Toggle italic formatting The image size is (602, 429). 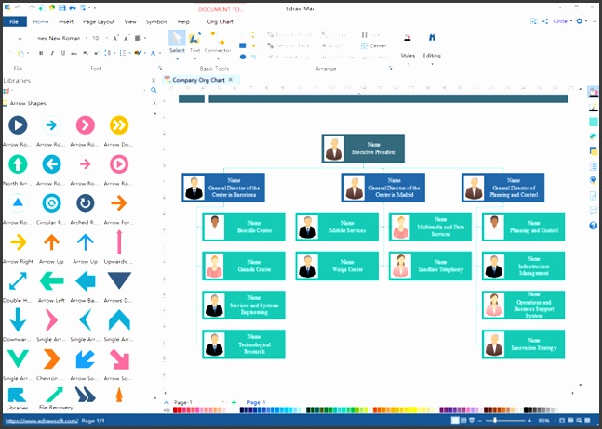(x=52, y=53)
